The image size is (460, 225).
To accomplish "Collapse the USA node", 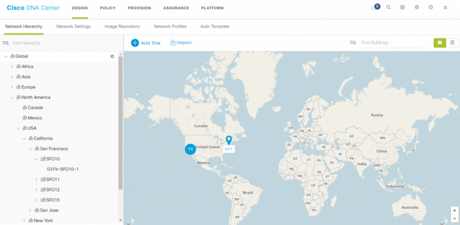I will (x=18, y=128).
